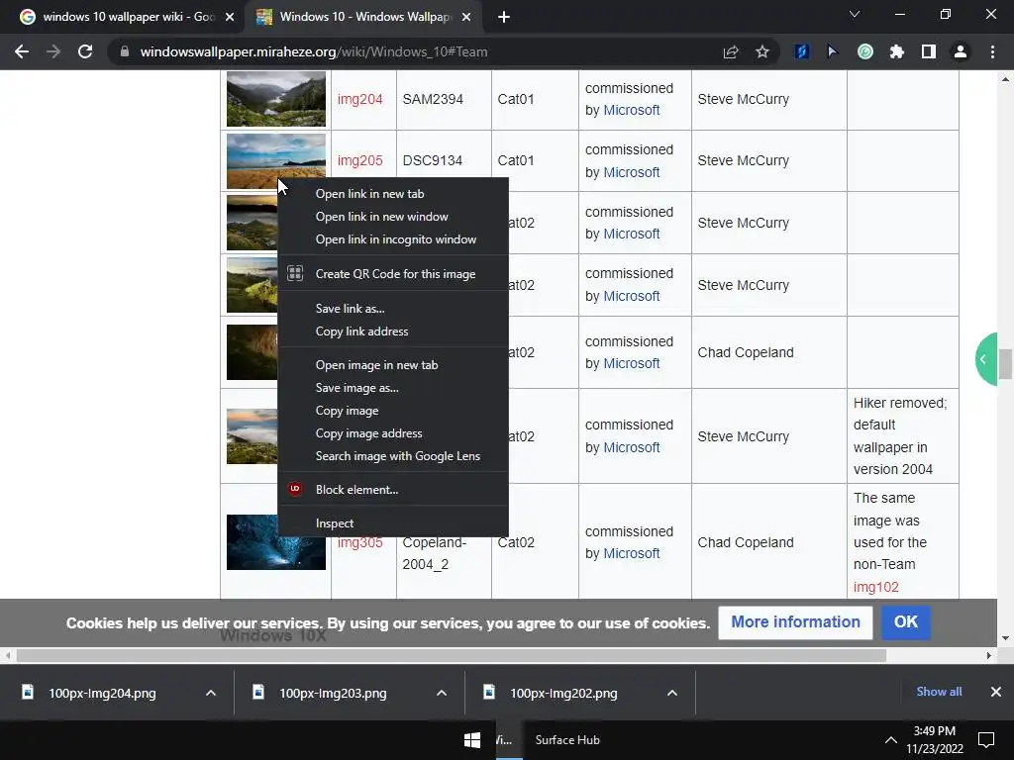Share this page via address bar icon
1014x760 pixels.
(x=731, y=51)
